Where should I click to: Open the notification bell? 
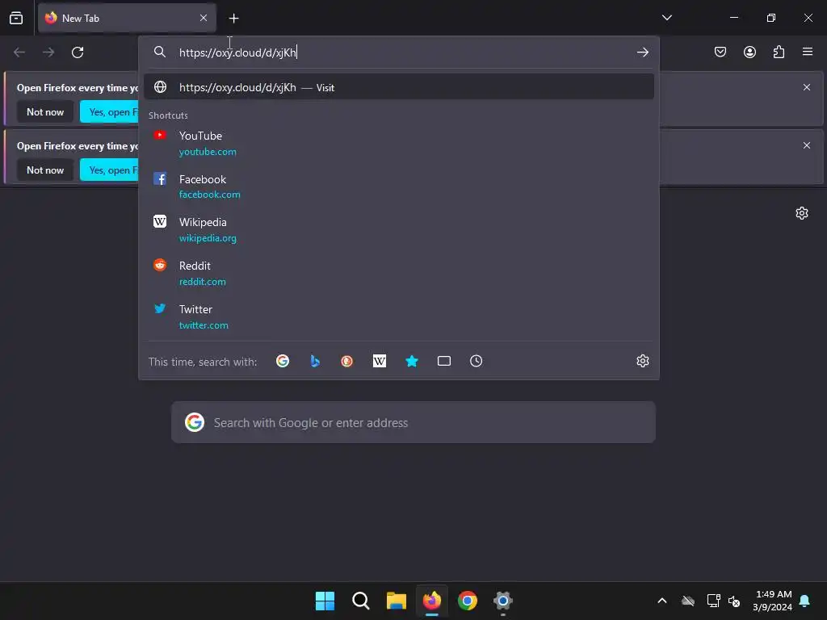805,601
